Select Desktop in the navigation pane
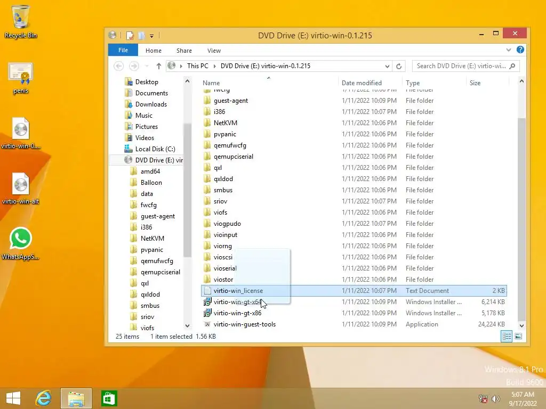This screenshot has width=546, height=409. pos(146,81)
